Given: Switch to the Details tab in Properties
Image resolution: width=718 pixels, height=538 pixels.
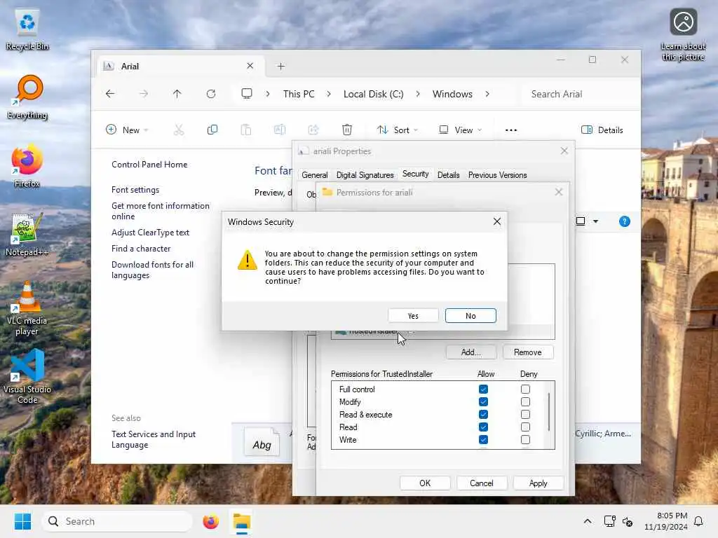Looking at the screenshot, I should click(x=448, y=175).
